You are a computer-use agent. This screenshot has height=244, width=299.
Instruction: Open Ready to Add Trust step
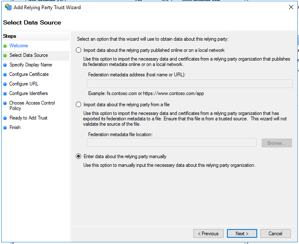coord(28,118)
